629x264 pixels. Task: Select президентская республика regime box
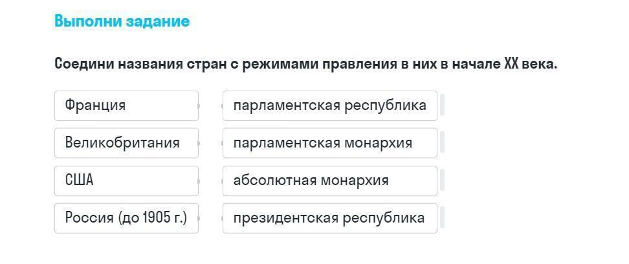tap(329, 218)
